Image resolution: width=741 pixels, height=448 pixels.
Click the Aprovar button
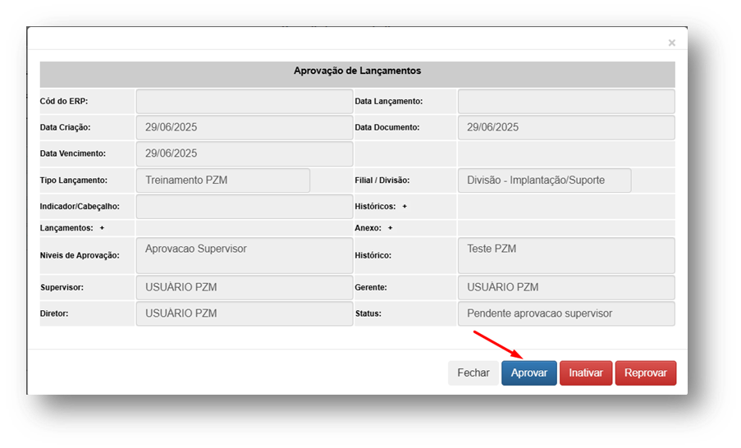pyautogui.click(x=528, y=373)
